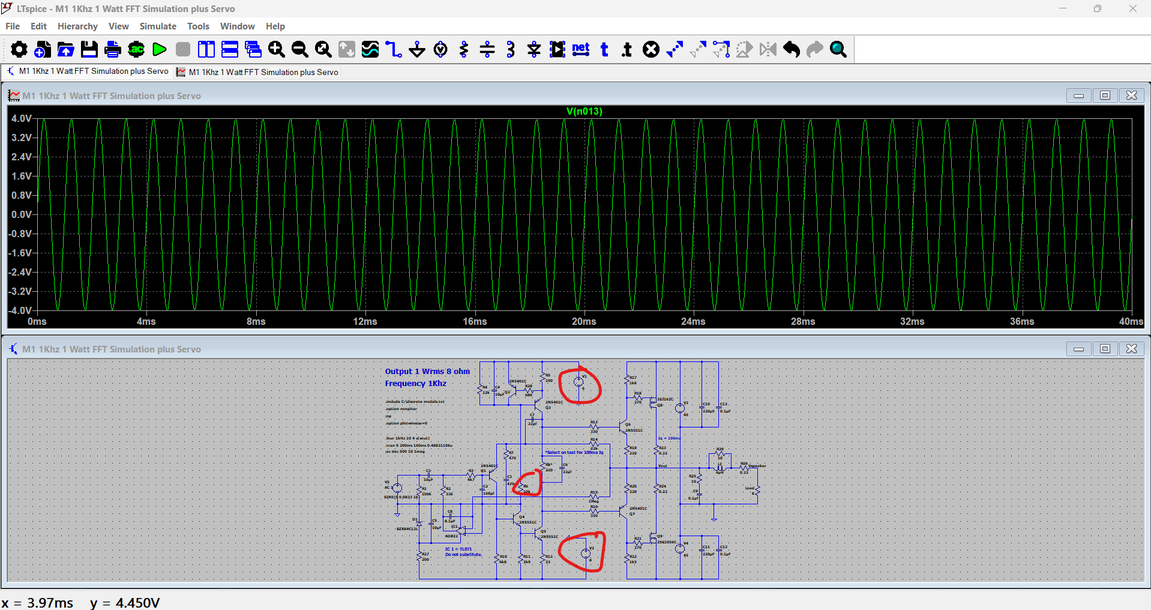Add a SPICE directive with the .t icon
Image resolution: width=1151 pixels, height=610 pixels.
point(628,49)
